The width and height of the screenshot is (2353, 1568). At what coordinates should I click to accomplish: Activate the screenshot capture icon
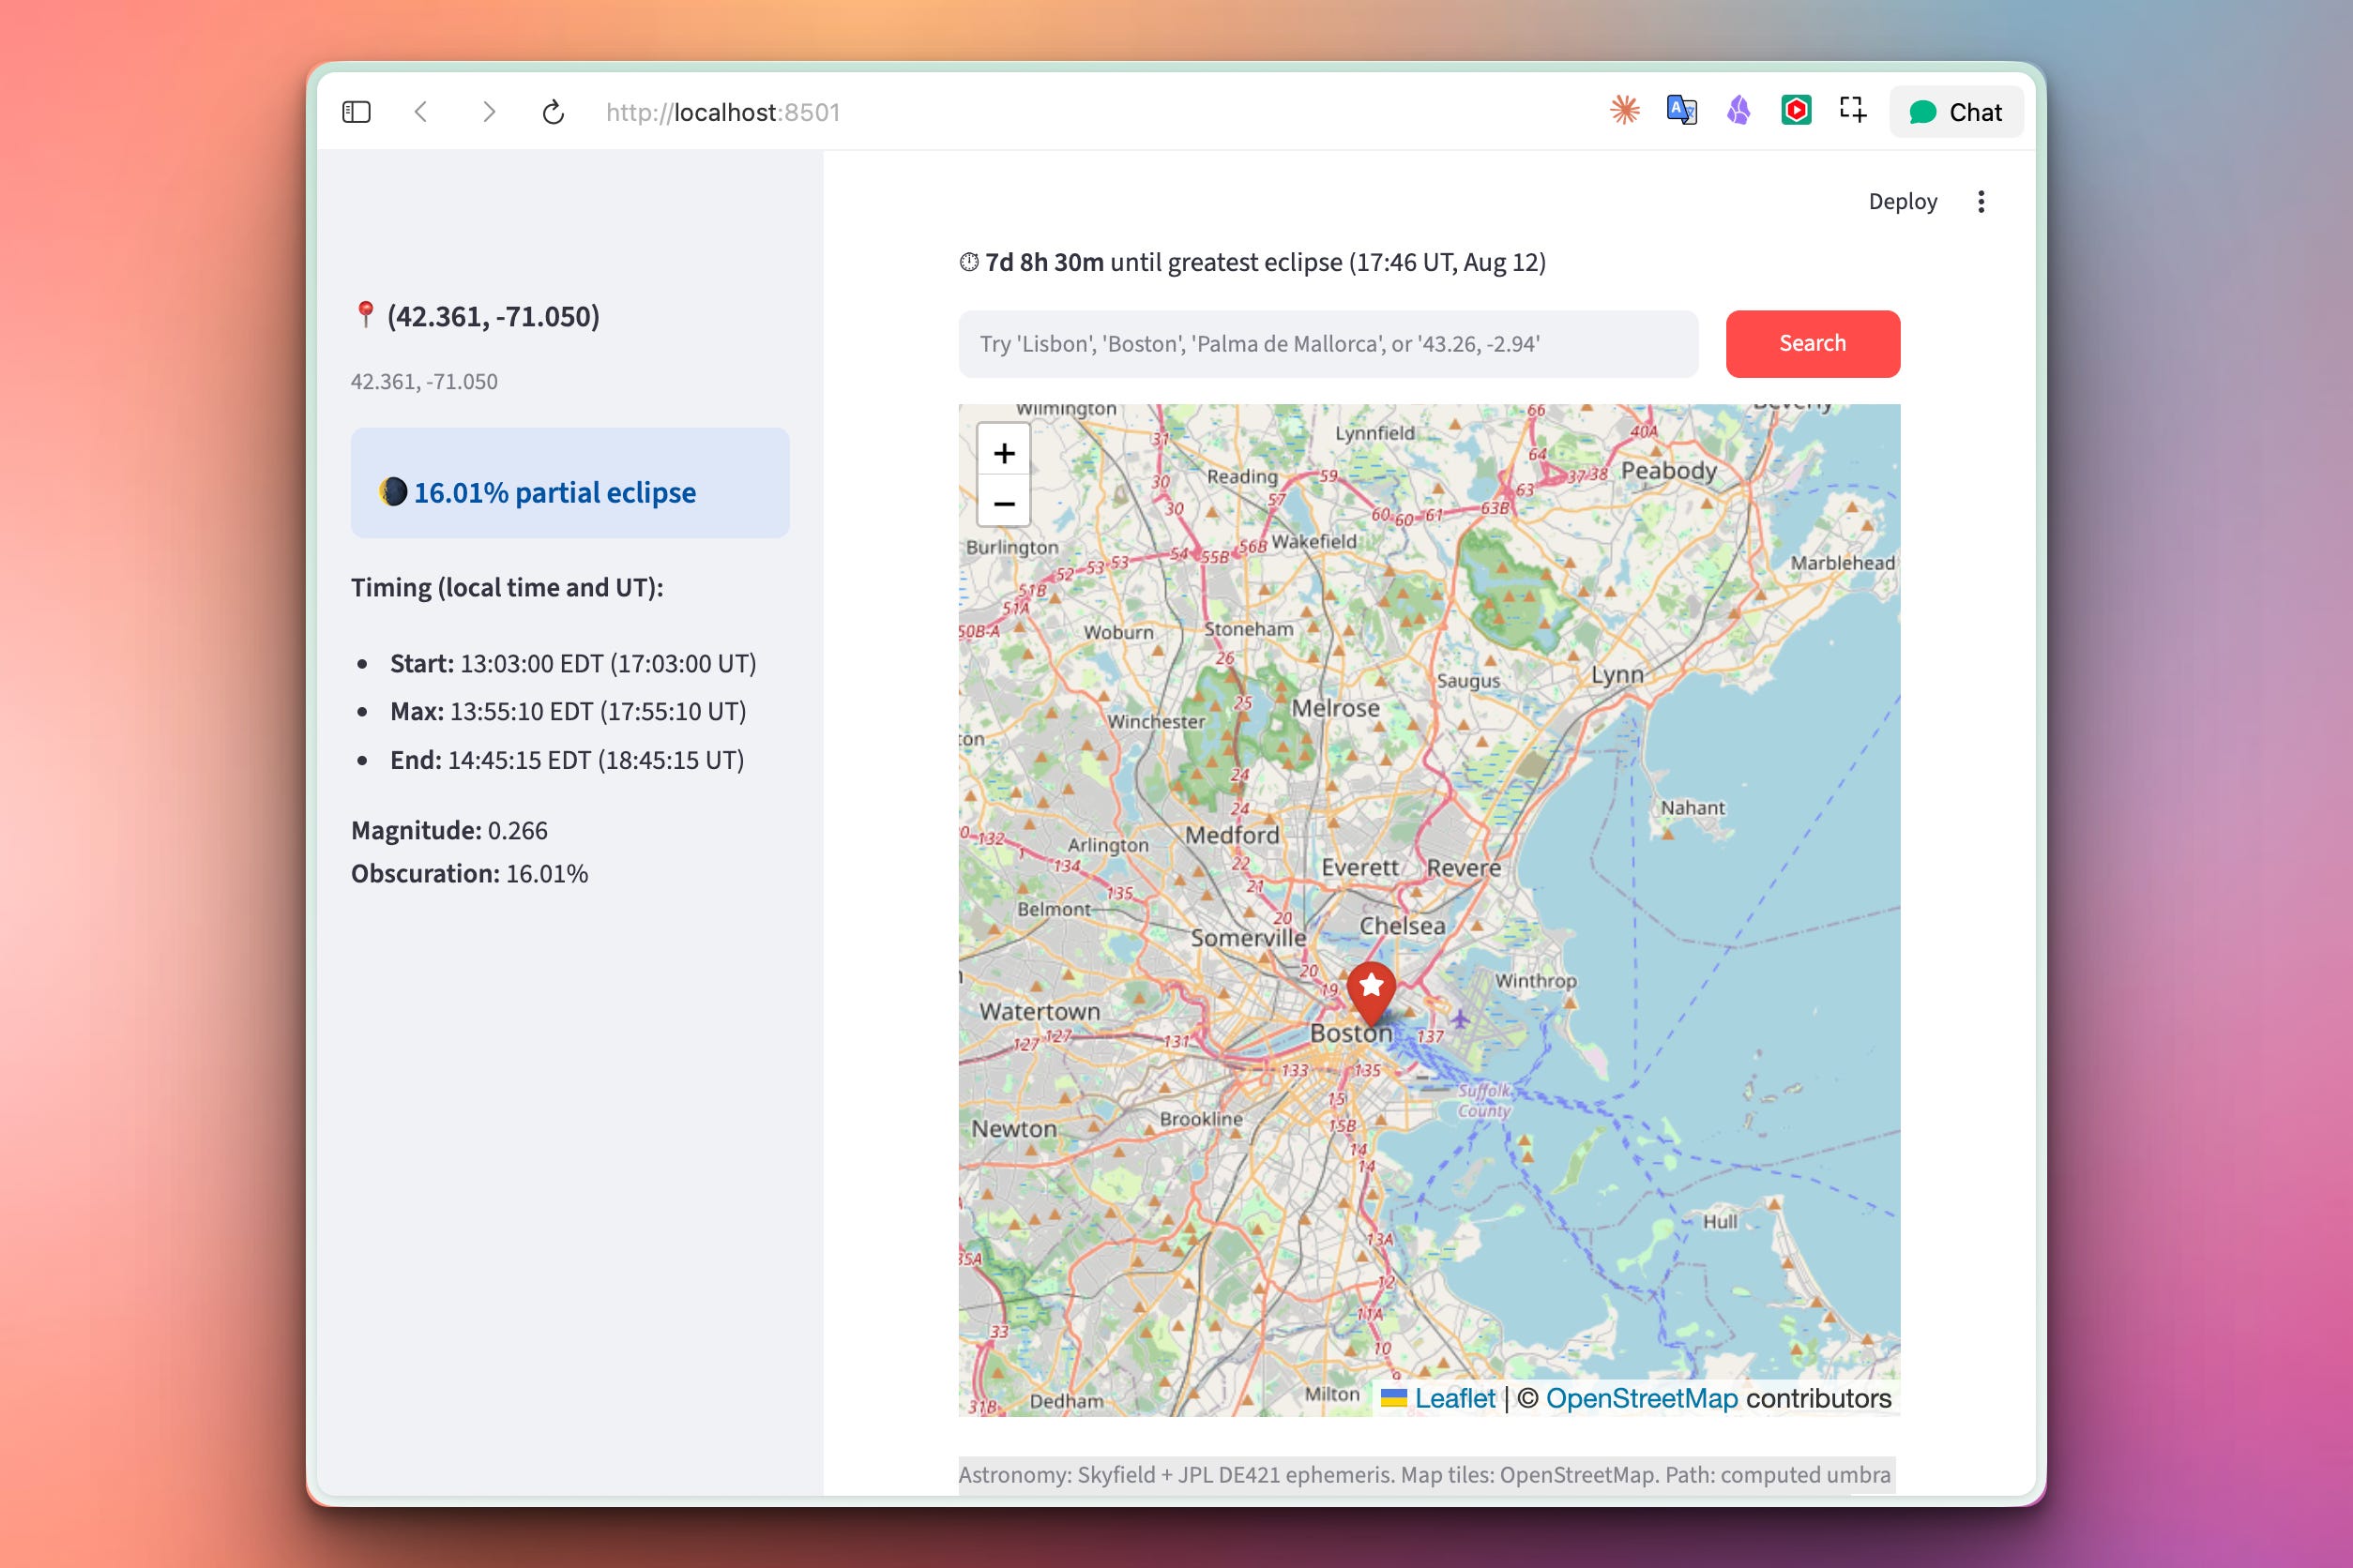pos(1853,110)
